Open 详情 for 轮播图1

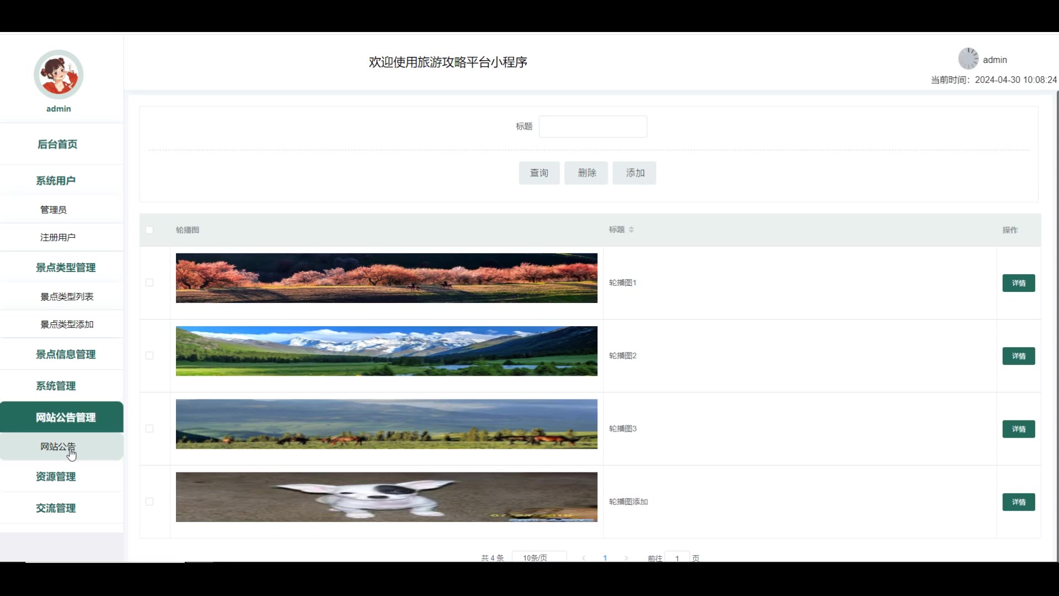[x=1018, y=283]
